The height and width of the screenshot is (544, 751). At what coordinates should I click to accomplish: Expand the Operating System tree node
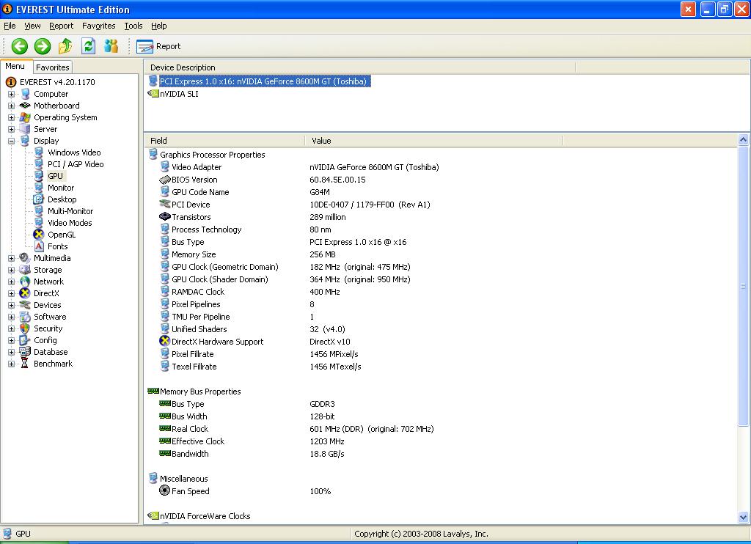(11, 117)
